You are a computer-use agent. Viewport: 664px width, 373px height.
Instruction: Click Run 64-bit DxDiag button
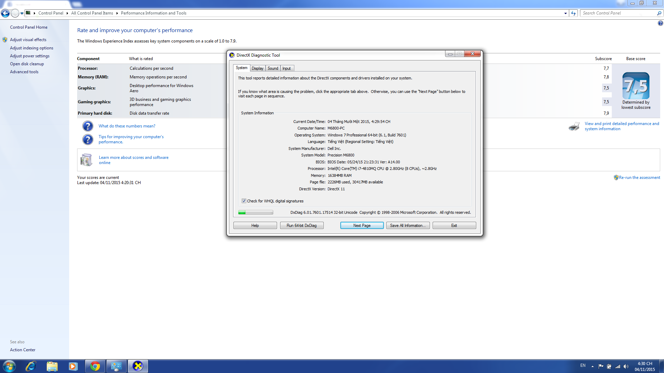(x=302, y=226)
